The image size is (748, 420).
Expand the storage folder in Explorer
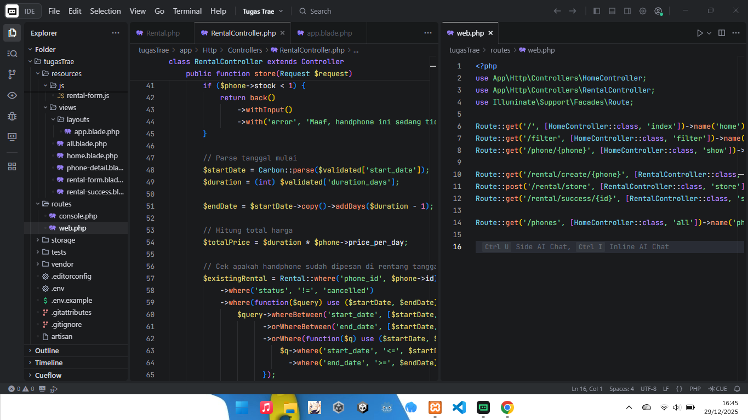(x=63, y=240)
